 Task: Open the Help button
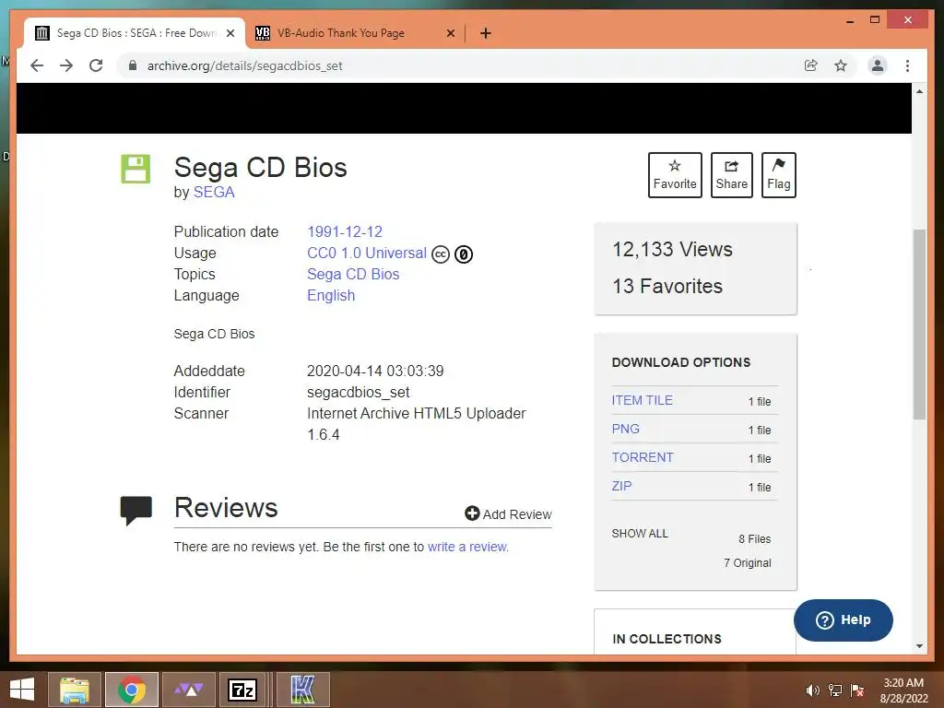point(843,620)
